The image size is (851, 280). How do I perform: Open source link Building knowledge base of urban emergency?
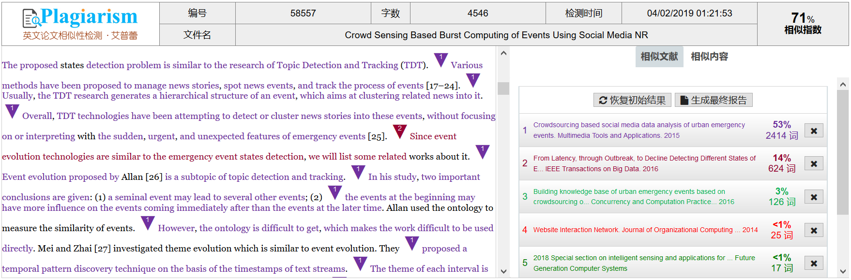point(634,197)
